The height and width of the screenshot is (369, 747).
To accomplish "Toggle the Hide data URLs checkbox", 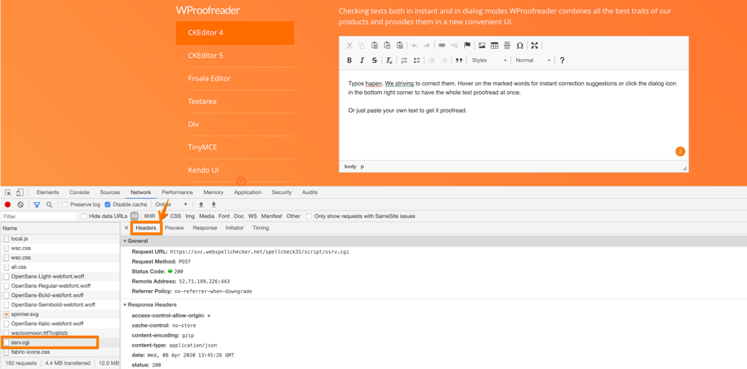I will (84, 216).
